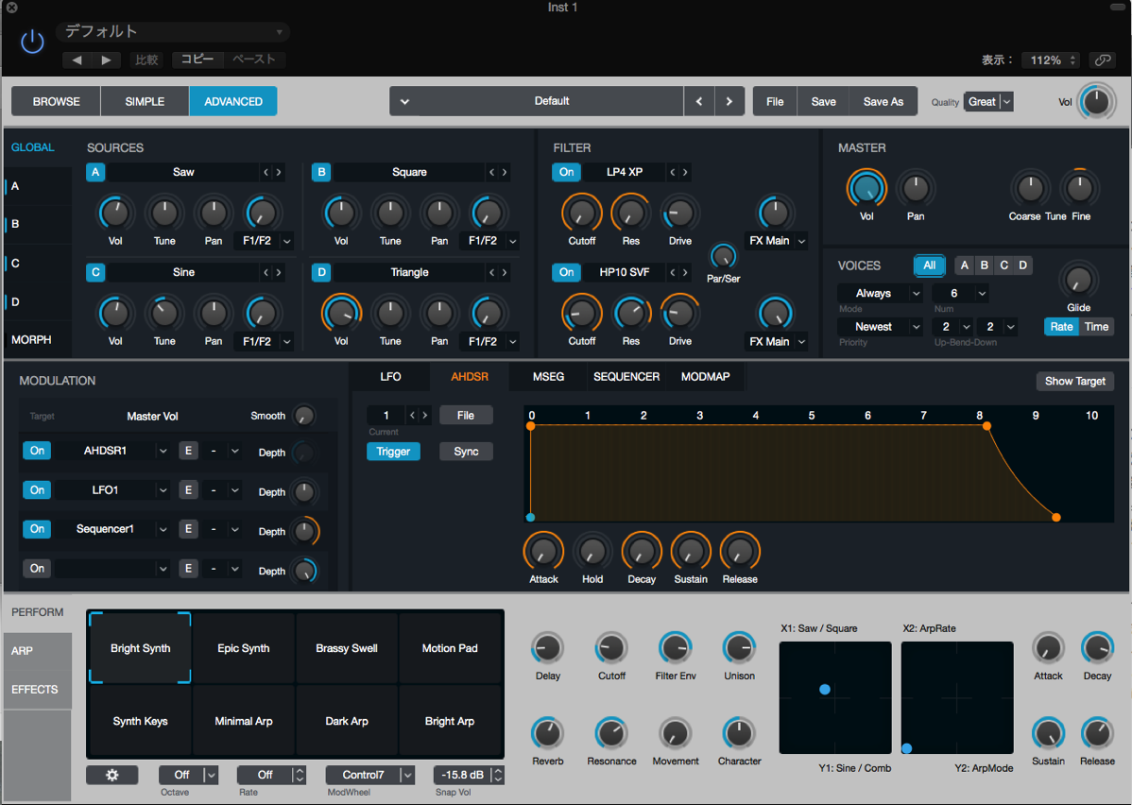Image resolution: width=1132 pixels, height=805 pixels.
Task: Open the voice Num 6 dropdown
Action: 960,293
